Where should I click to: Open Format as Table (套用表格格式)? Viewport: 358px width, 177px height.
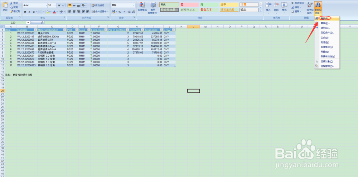(x=153, y=8)
